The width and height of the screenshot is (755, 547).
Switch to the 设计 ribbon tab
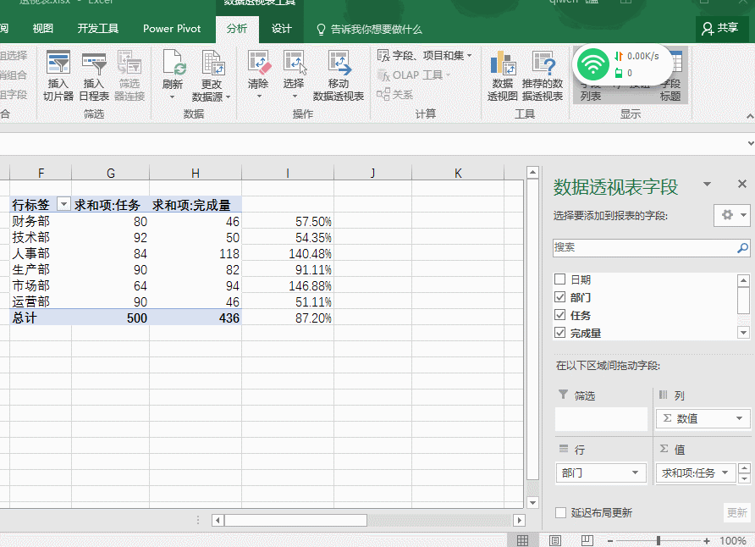click(x=281, y=29)
